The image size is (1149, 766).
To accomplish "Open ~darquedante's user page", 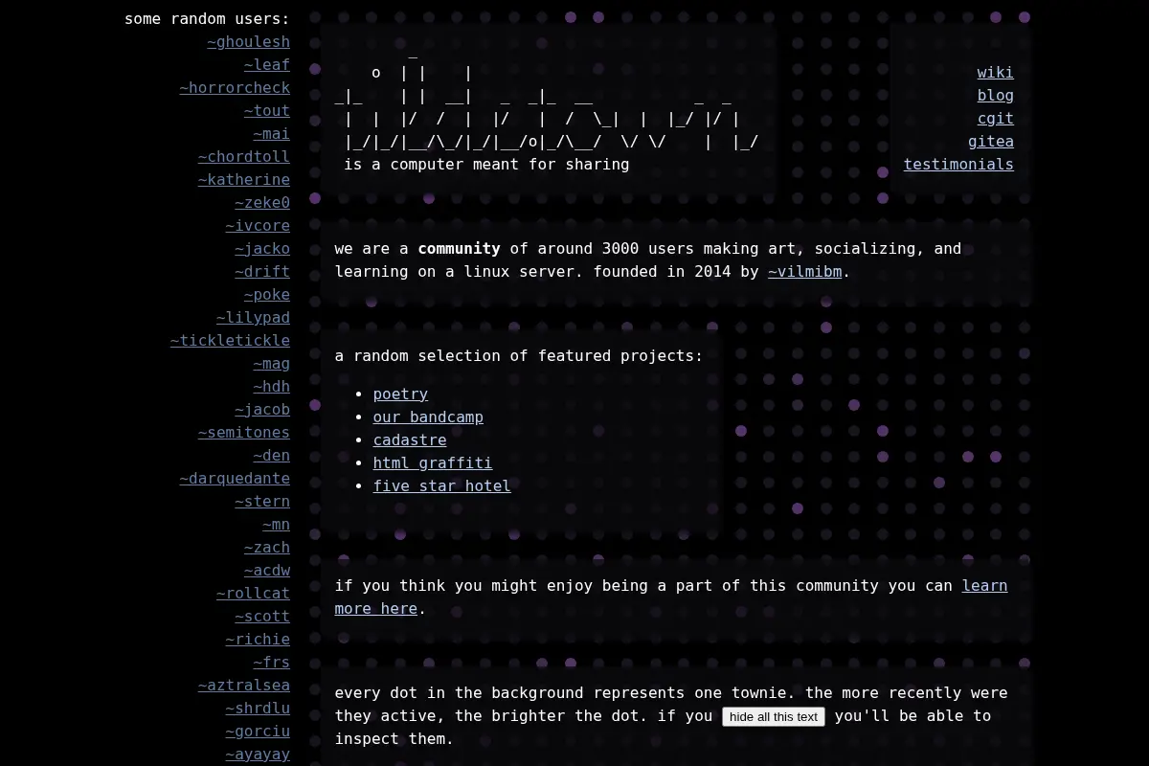I will pos(235,479).
